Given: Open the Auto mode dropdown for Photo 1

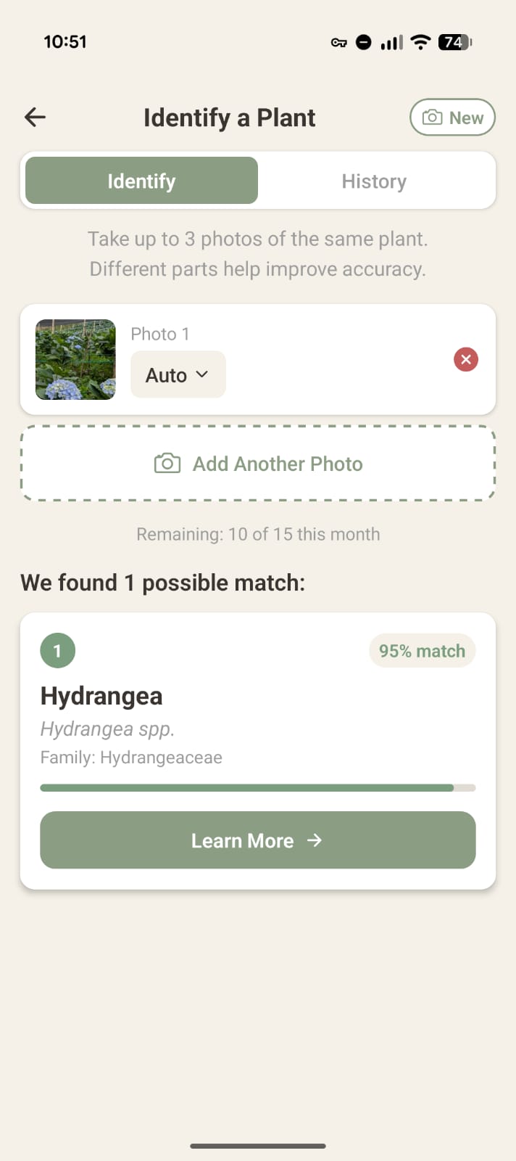Looking at the screenshot, I should (x=178, y=374).
